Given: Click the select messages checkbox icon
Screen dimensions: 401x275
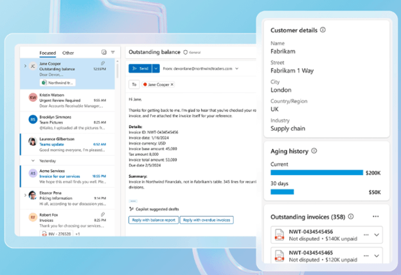Looking at the screenshot, I should pyautogui.click(x=104, y=52).
